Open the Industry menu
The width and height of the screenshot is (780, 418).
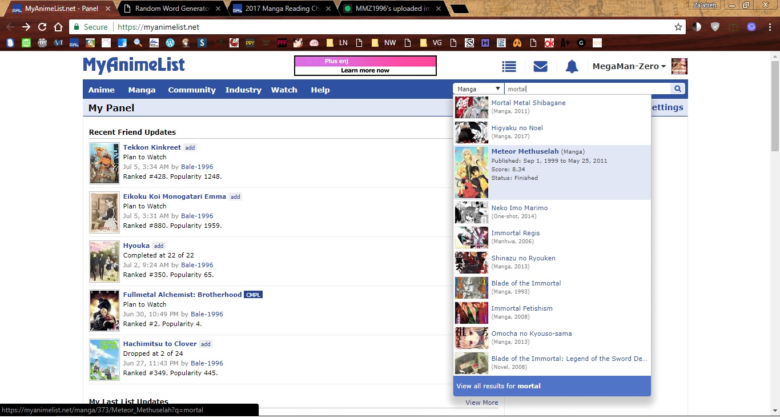coord(243,90)
